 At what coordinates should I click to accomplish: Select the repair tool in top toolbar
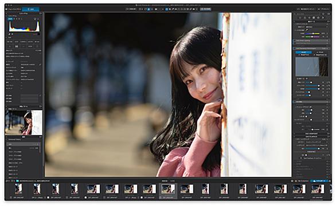coord(190,9)
